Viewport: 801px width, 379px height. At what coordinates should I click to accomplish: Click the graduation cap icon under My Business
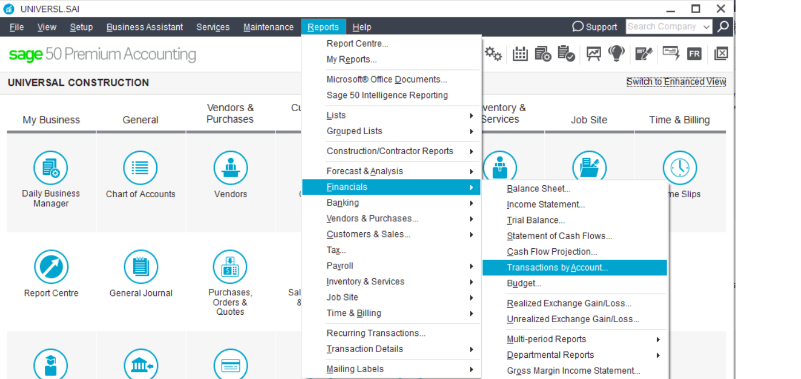(51, 364)
